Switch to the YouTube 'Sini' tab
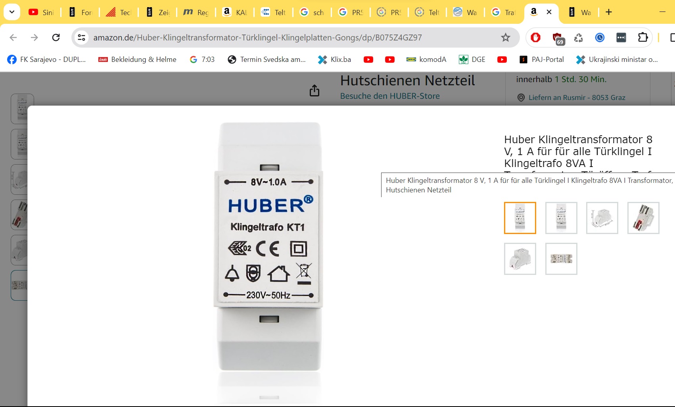Image resolution: width=675 pixels, height=407 pixels. [x=41, y=12]
